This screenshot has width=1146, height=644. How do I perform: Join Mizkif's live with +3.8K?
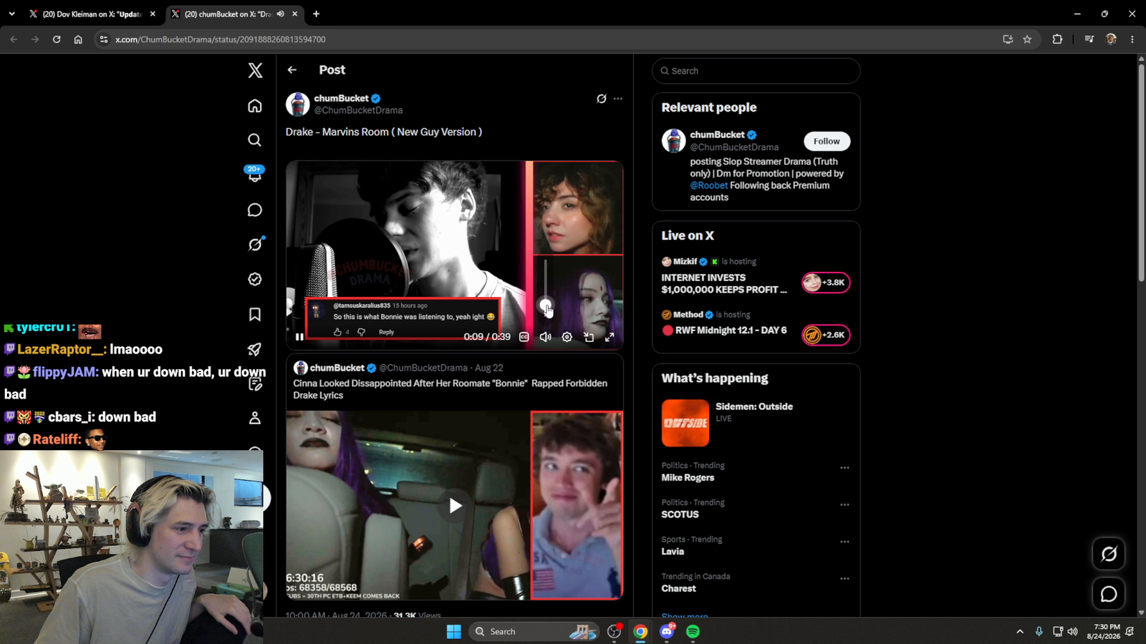click(826, 283)
